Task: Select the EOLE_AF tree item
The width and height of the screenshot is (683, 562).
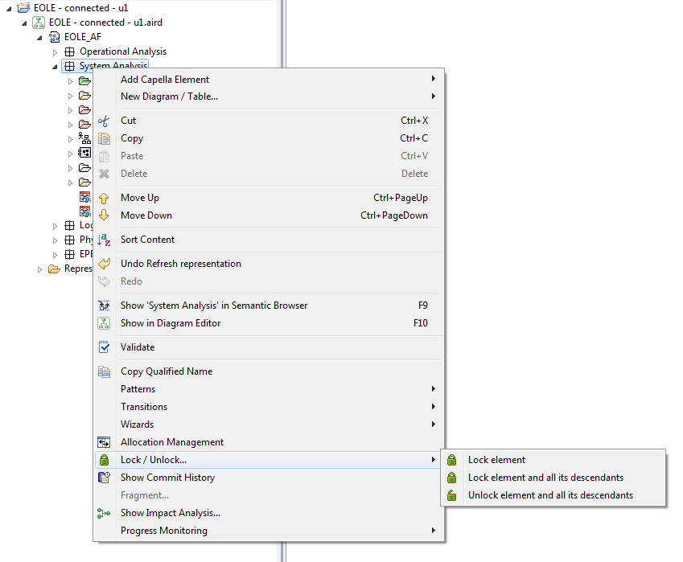Action: click(x=84, y=36)
